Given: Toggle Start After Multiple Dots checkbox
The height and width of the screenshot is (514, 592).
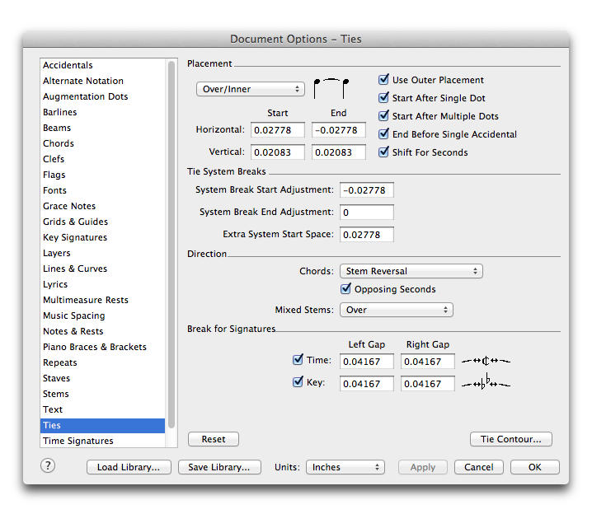Looking at the screenshot, I should [x=383, y=116].
